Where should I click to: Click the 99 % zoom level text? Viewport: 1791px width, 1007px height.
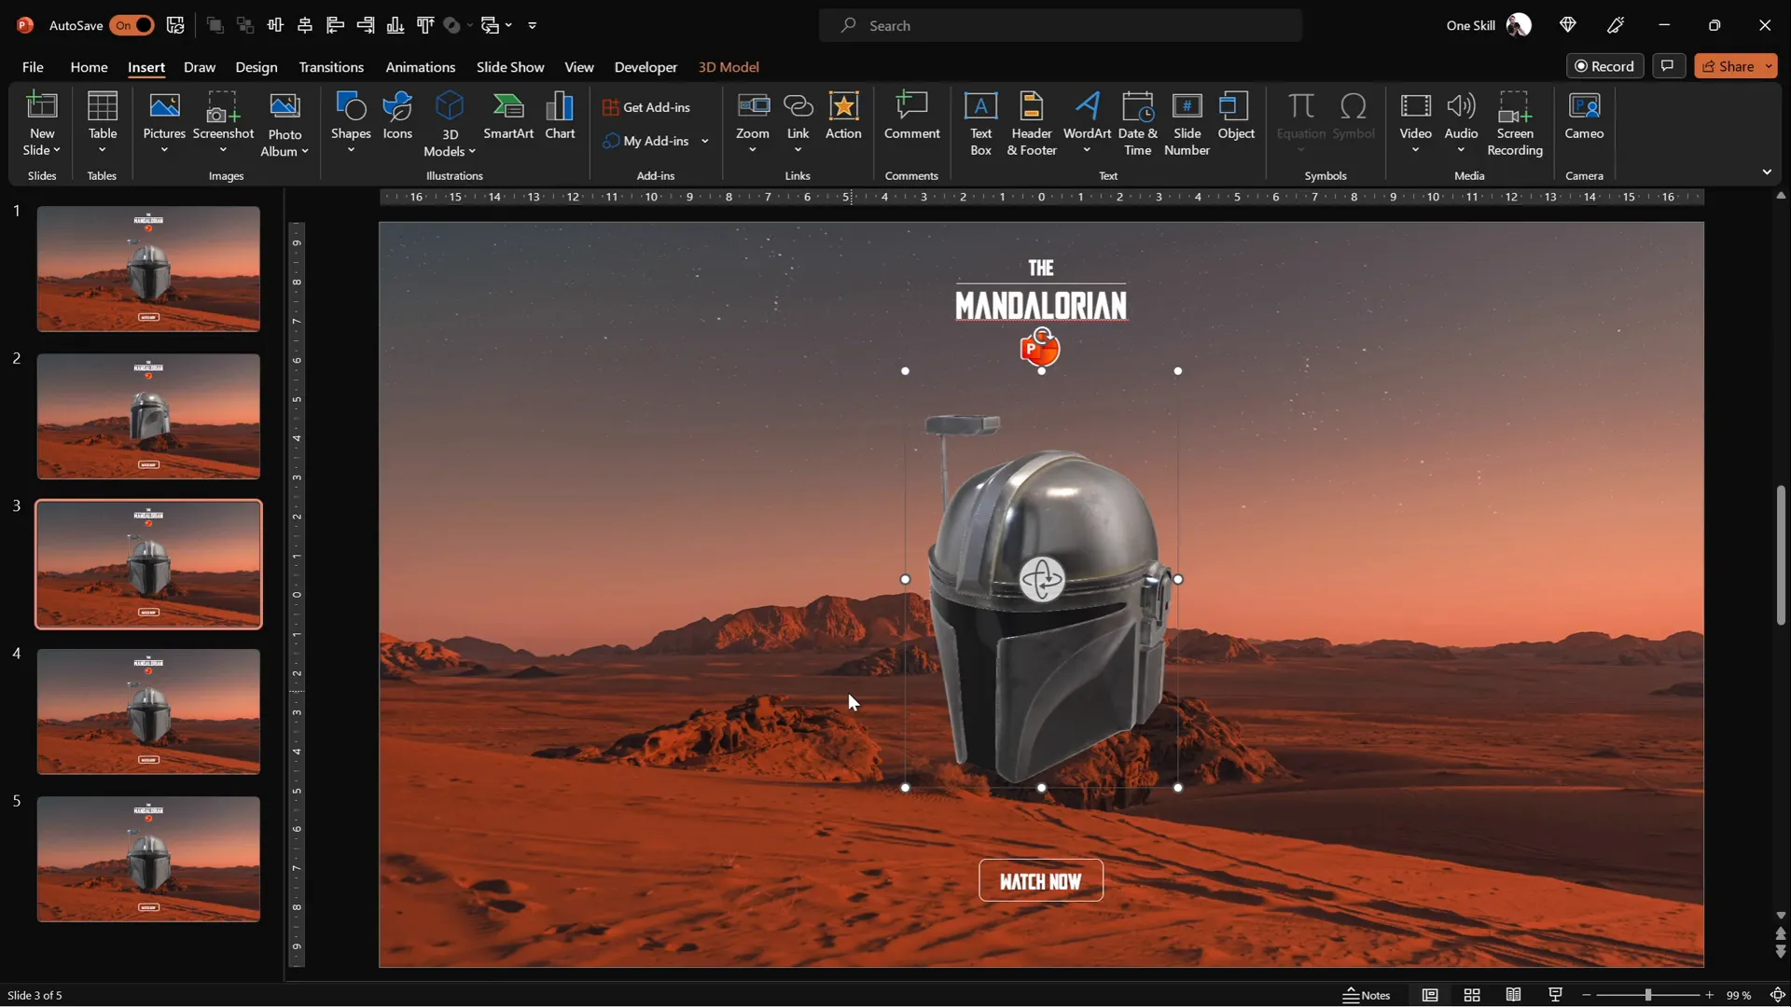[1739, 995]
